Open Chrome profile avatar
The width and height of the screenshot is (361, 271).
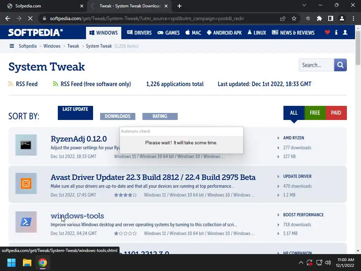pos(342,18)
